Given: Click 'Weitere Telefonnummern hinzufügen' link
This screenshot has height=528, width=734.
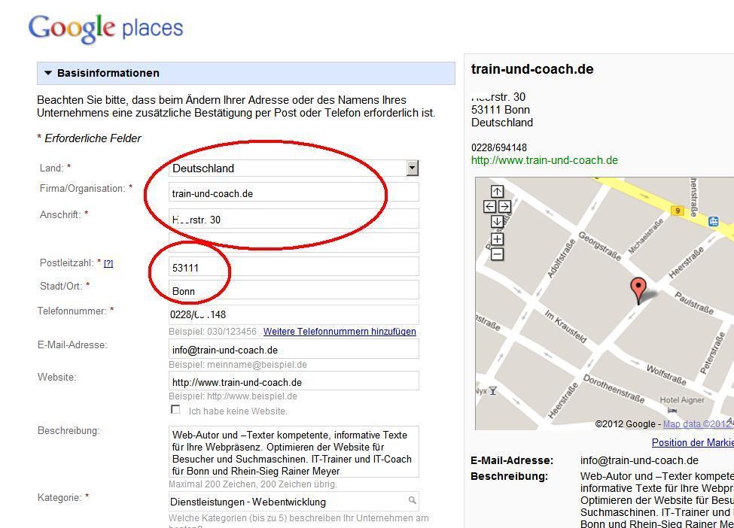Looking at the screenshot, I should pyautogui.click(x=340, y=332).
